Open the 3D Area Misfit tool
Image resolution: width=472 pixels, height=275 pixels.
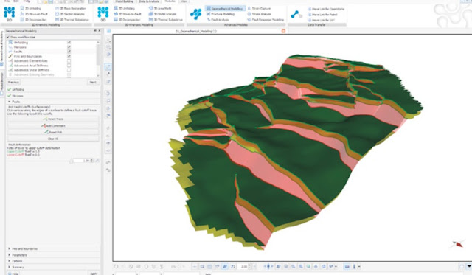point(160,8)
